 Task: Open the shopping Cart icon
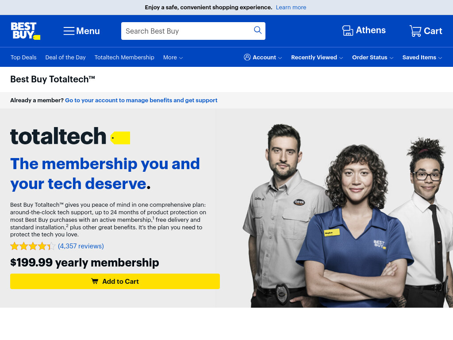coord(415,31)
